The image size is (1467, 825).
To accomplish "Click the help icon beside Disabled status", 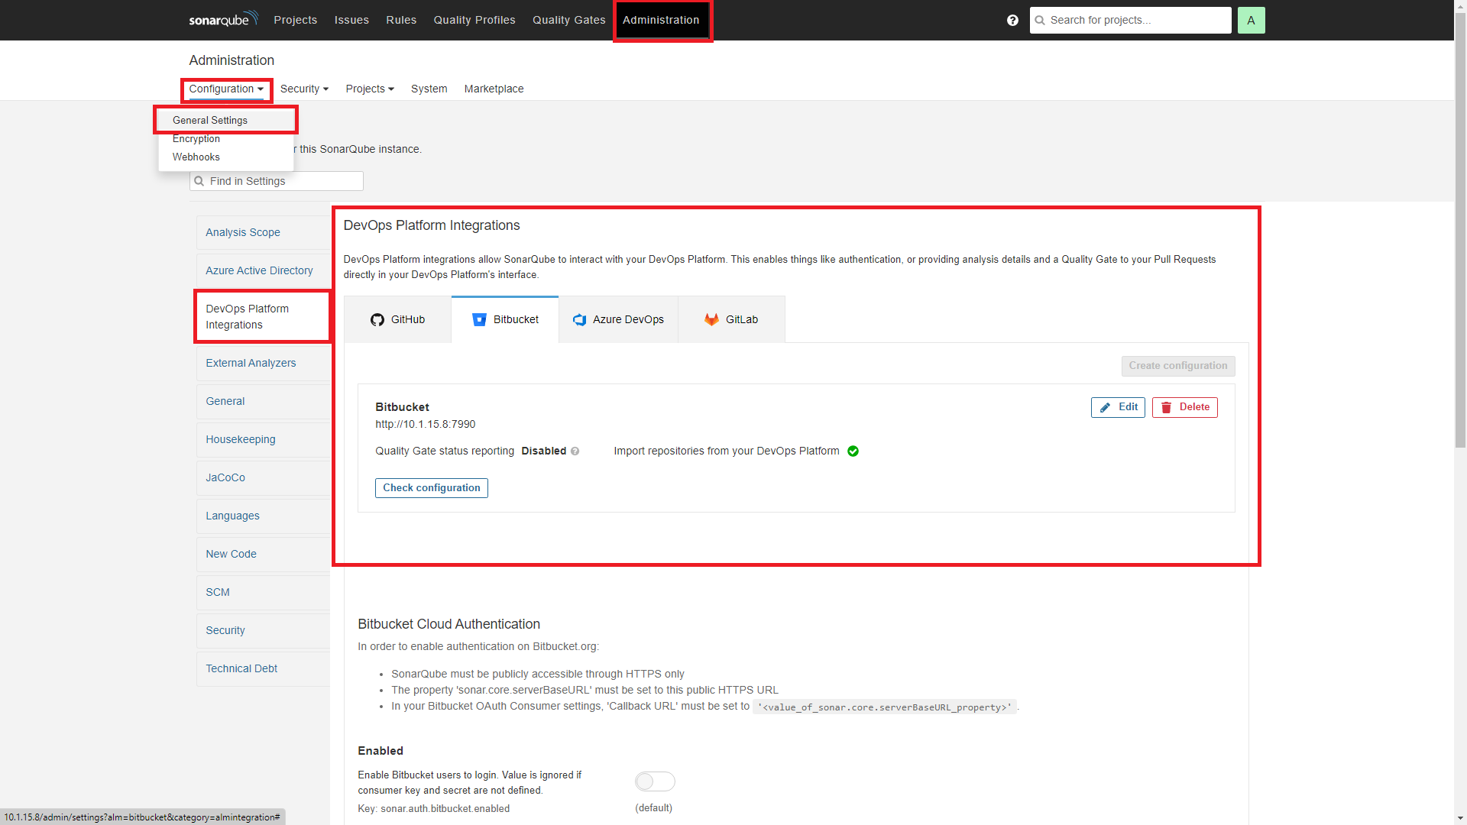I will point(575,451).
